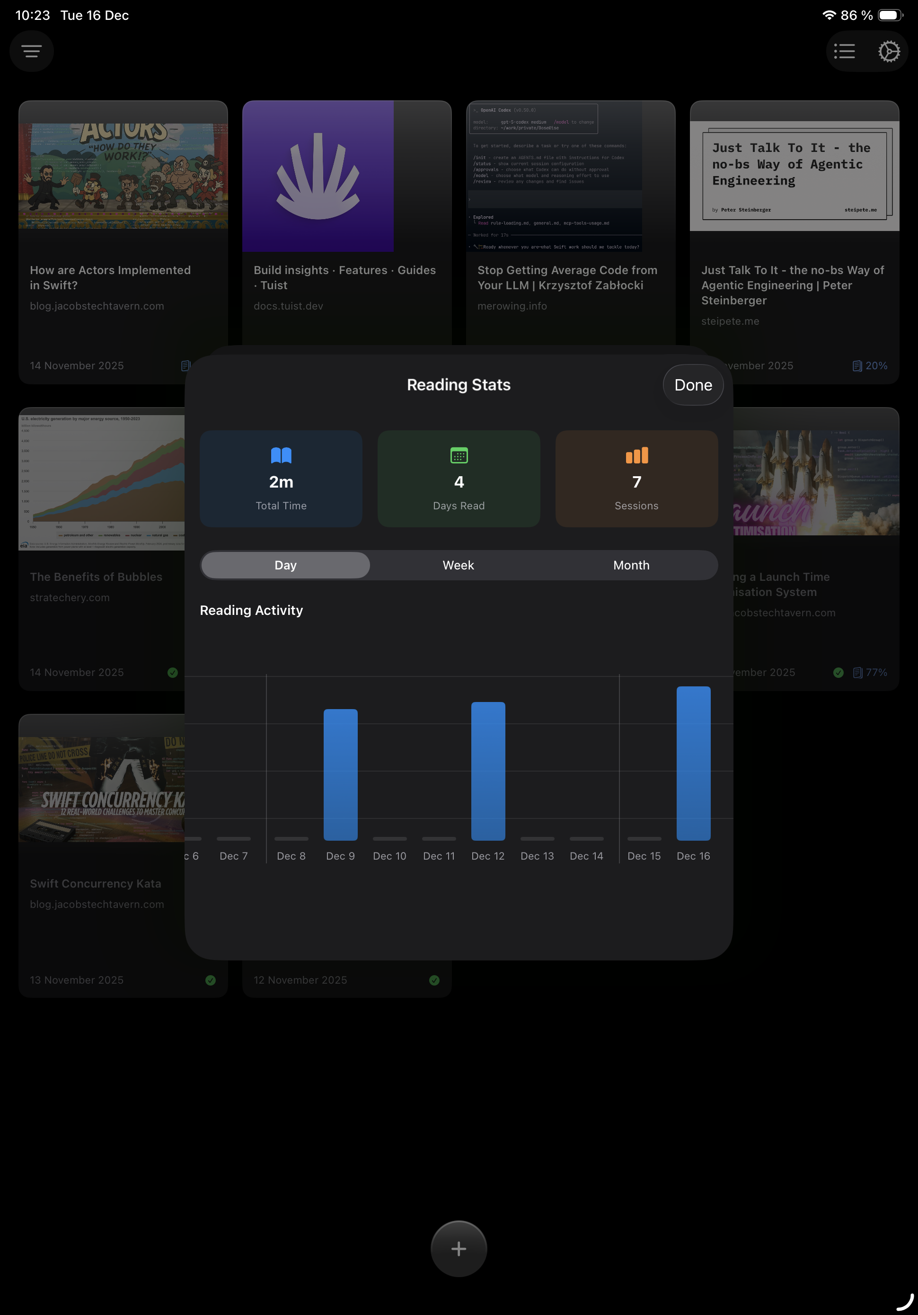Image resolution: width=918 pixels, height=1315 pixels.
Task: Tap the plus button to add an article
Action: pos(458,1249)
